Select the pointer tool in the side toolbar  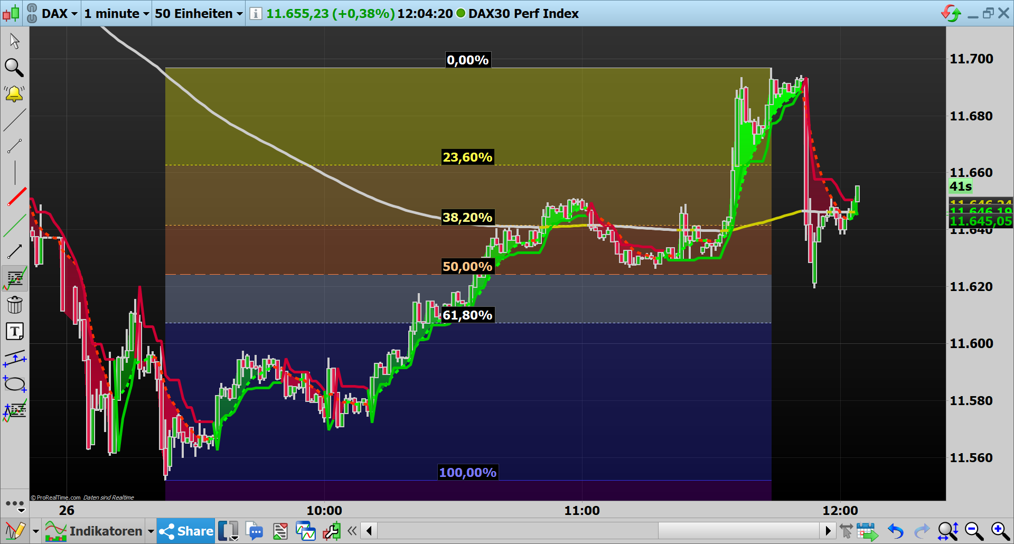click(x=15, y=40)
